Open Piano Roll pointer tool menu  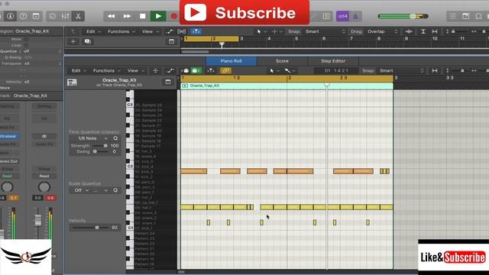274,71
